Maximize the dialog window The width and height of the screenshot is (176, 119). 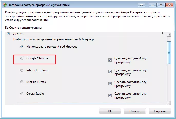(161, 5)
